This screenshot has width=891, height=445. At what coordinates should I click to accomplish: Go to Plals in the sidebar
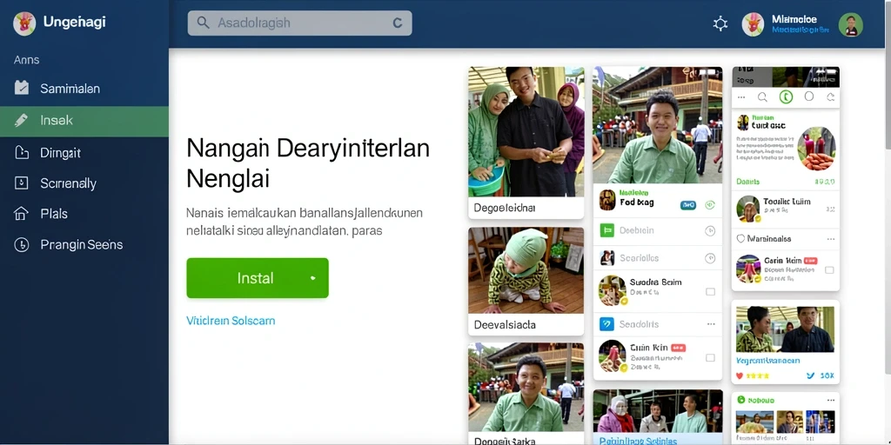point(84,214)
